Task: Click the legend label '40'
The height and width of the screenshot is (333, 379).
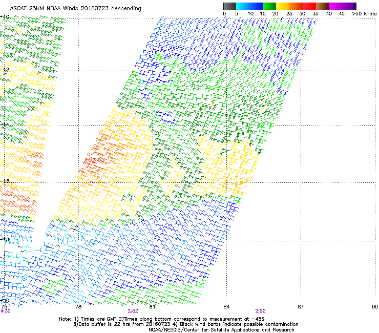Action: pos(329,14)
